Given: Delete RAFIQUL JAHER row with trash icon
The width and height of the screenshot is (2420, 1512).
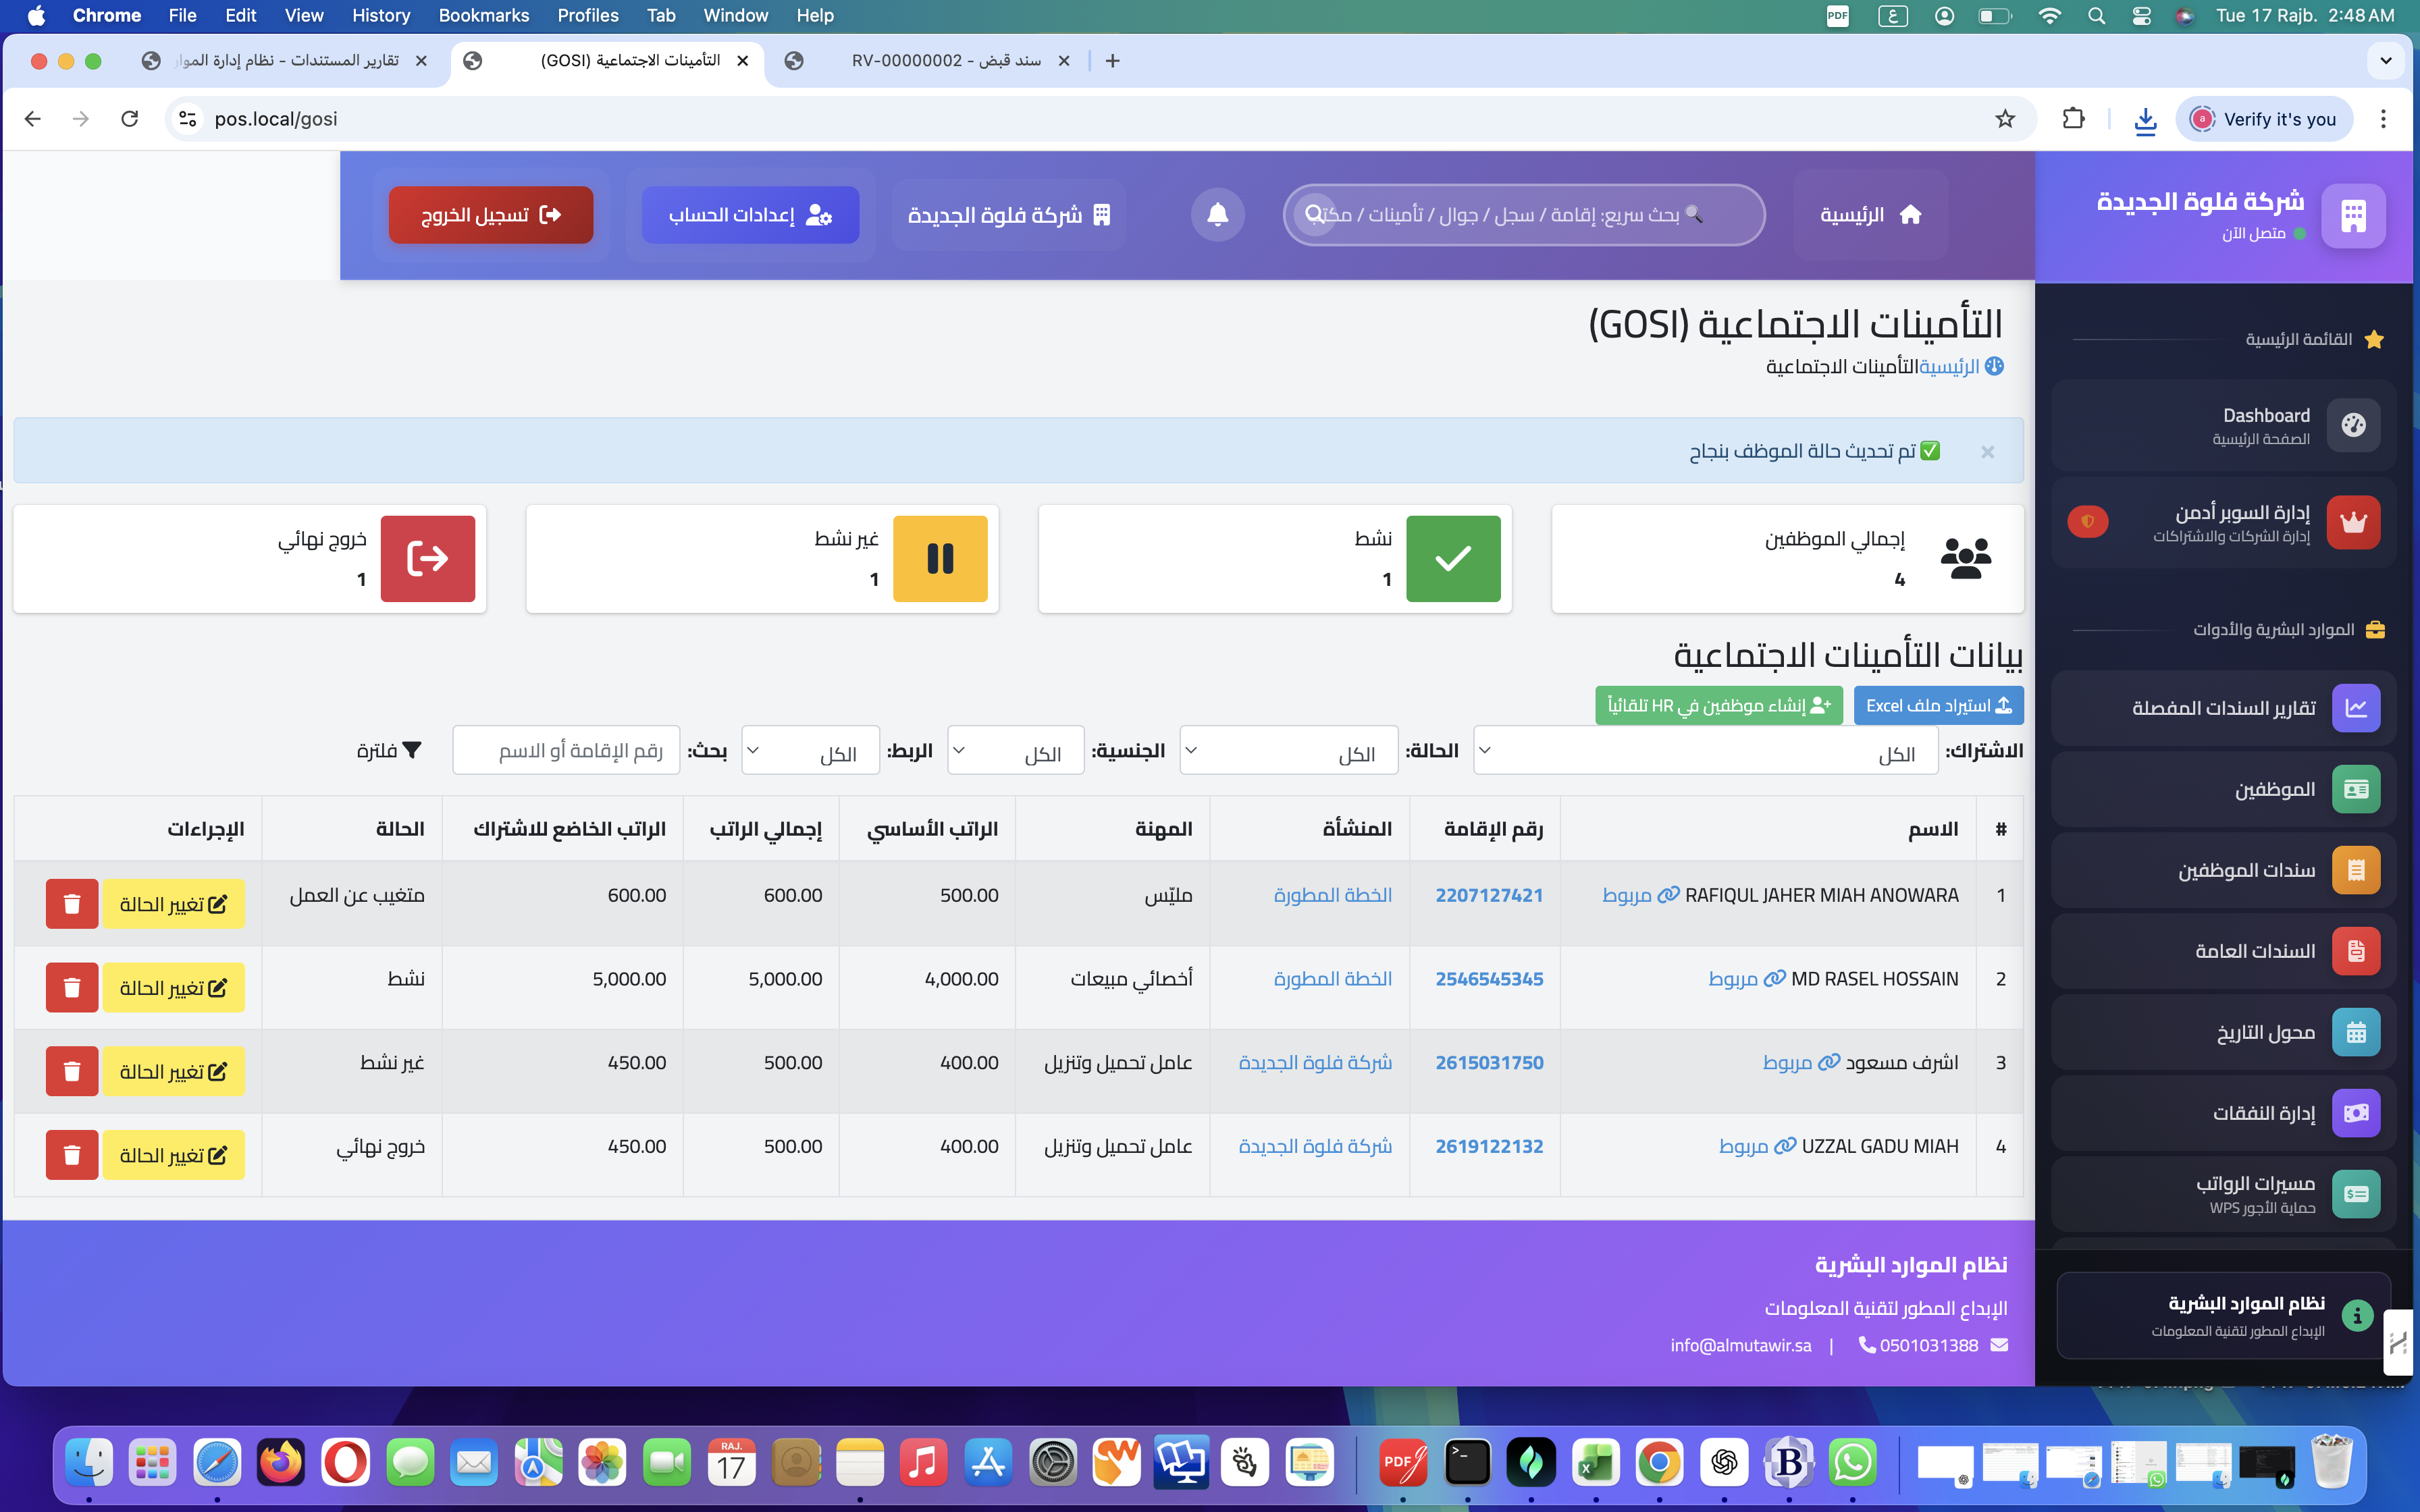Looking at the screenshot, I should point(72,904).
